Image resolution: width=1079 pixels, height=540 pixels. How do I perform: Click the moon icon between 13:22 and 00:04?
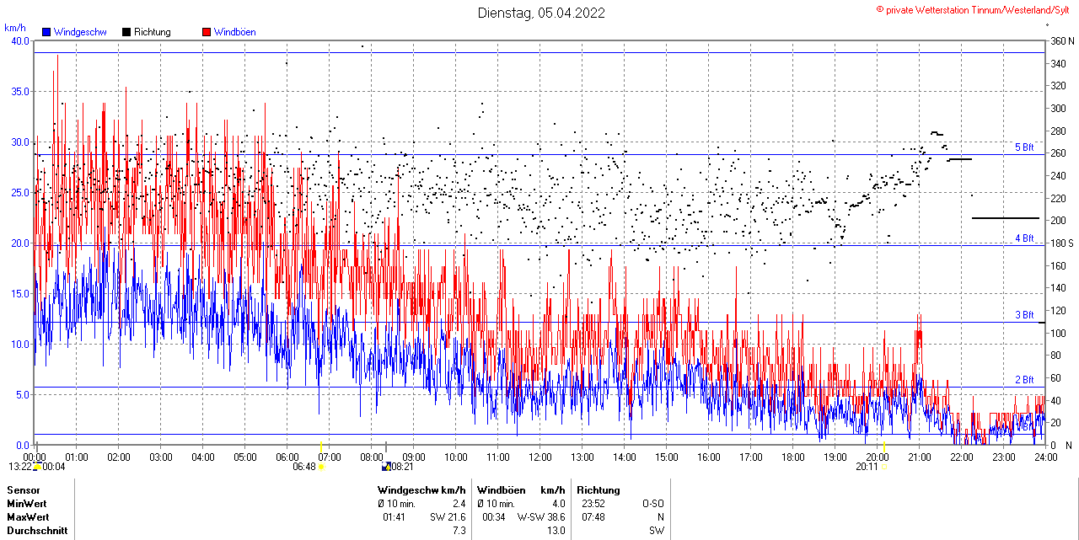(36, 466)
